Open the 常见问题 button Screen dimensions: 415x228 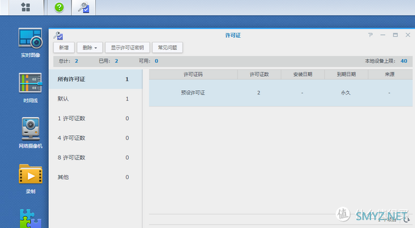point(167,48)
